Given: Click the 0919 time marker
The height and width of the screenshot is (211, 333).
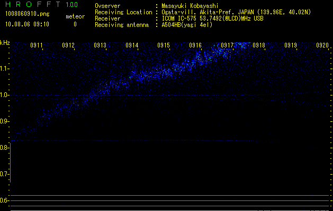Looking at the screenshot, I should 291,45.
